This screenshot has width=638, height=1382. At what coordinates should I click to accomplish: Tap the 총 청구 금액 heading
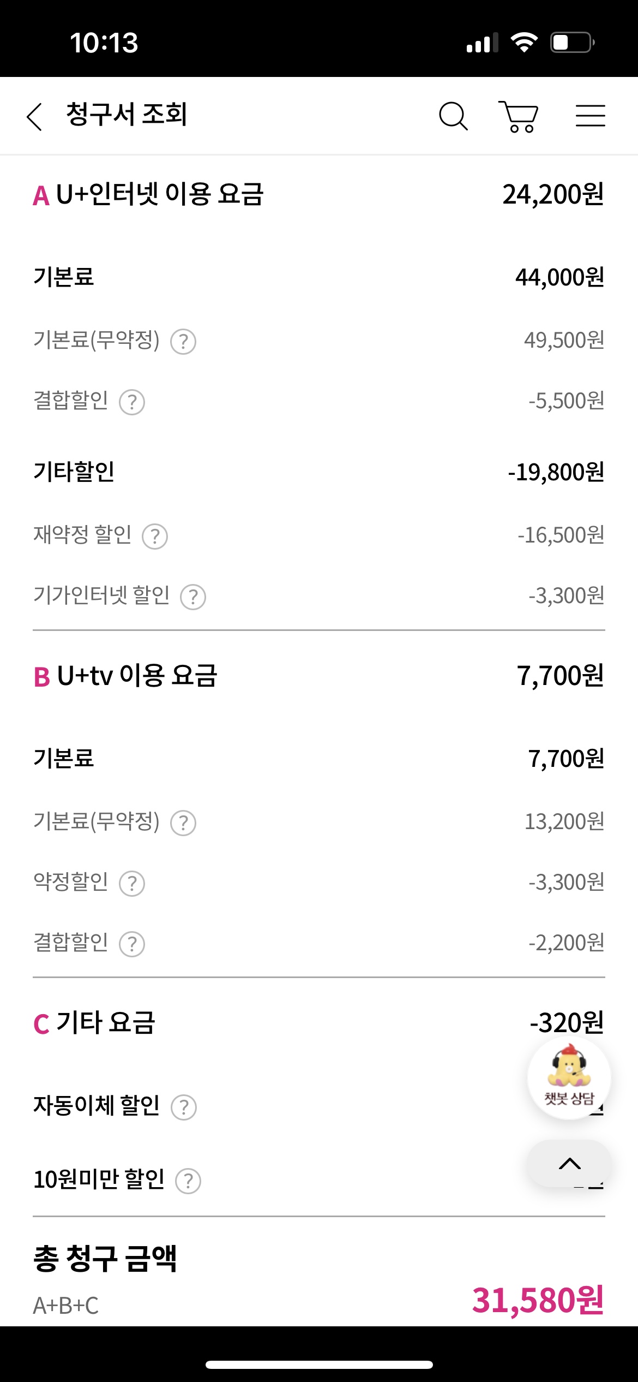[105, 1259]
